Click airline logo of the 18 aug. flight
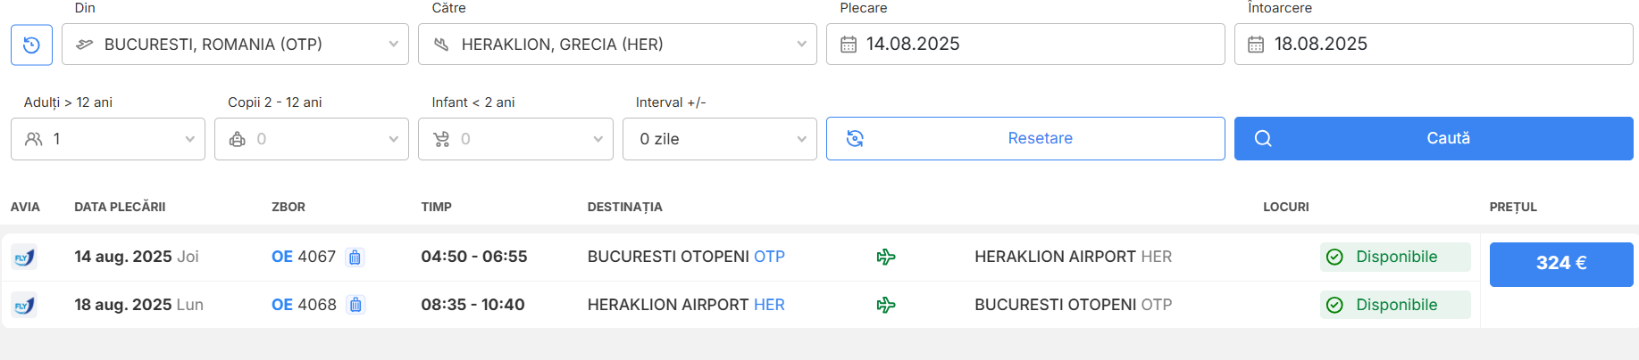This screenshot has height=360, width=1639. pos(24,306)
